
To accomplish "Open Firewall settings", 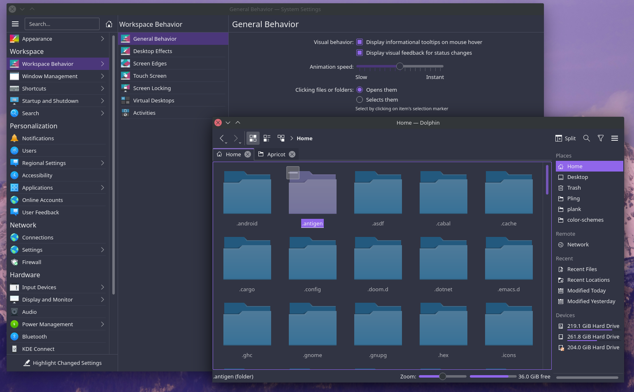I will pyautogui.click(x=57, y=262).
